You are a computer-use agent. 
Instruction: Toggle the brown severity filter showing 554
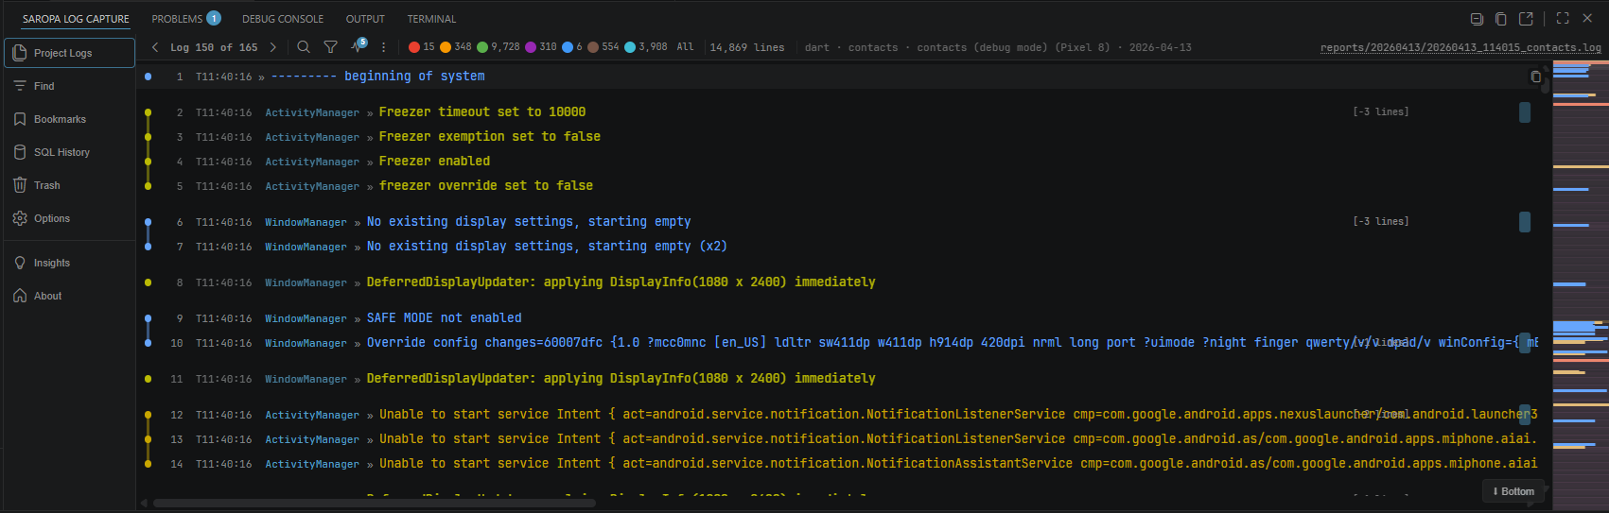click(603, 47)
